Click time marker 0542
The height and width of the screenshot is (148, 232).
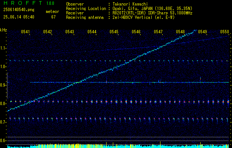pyautogui.click(x=48, y=31)
